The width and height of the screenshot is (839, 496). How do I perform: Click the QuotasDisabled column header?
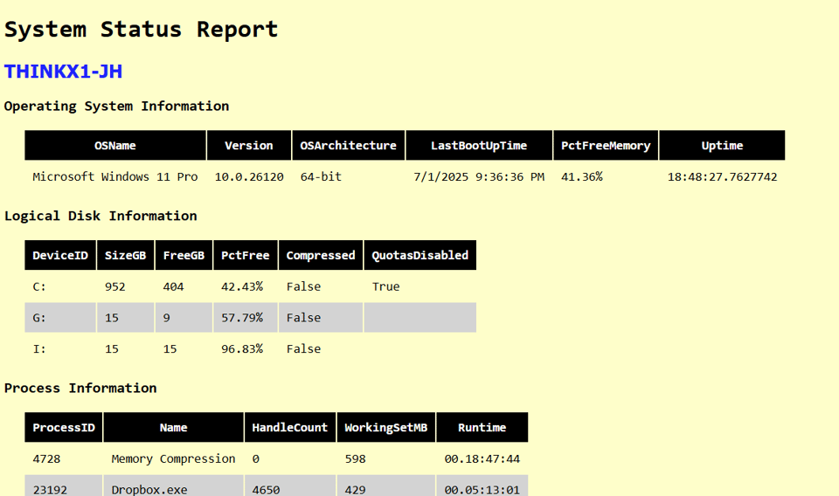click(419, 256)
